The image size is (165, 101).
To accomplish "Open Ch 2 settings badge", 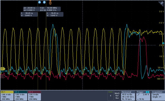I will point(21,96).
